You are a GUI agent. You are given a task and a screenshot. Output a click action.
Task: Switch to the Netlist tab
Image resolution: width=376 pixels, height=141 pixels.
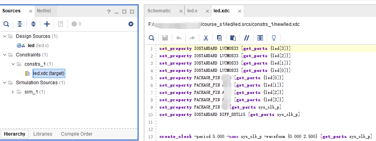(44, 11)
